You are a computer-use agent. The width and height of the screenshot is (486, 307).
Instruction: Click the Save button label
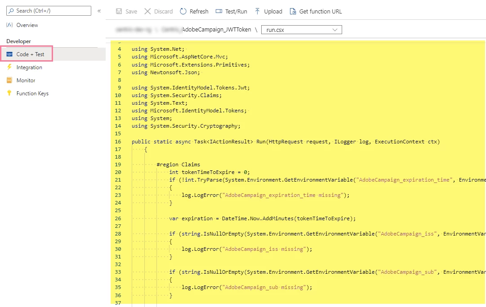[x=131, y=12]
